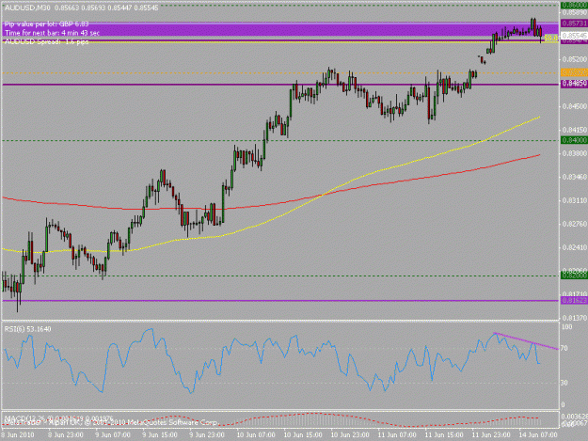This screenshot has width=588, height=441.
Task: Click the '8 Jun 2010' time axis label
Action: (17, 434)
